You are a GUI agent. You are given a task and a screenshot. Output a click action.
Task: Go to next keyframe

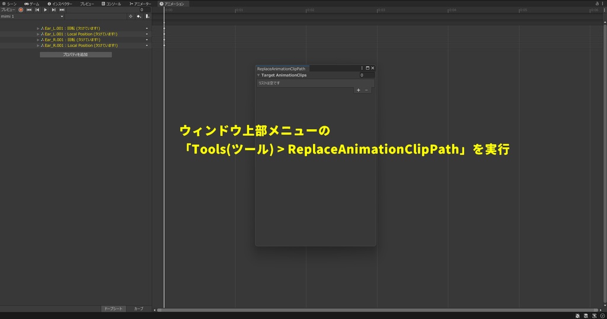pyautogui.click(x=53, y=9)
